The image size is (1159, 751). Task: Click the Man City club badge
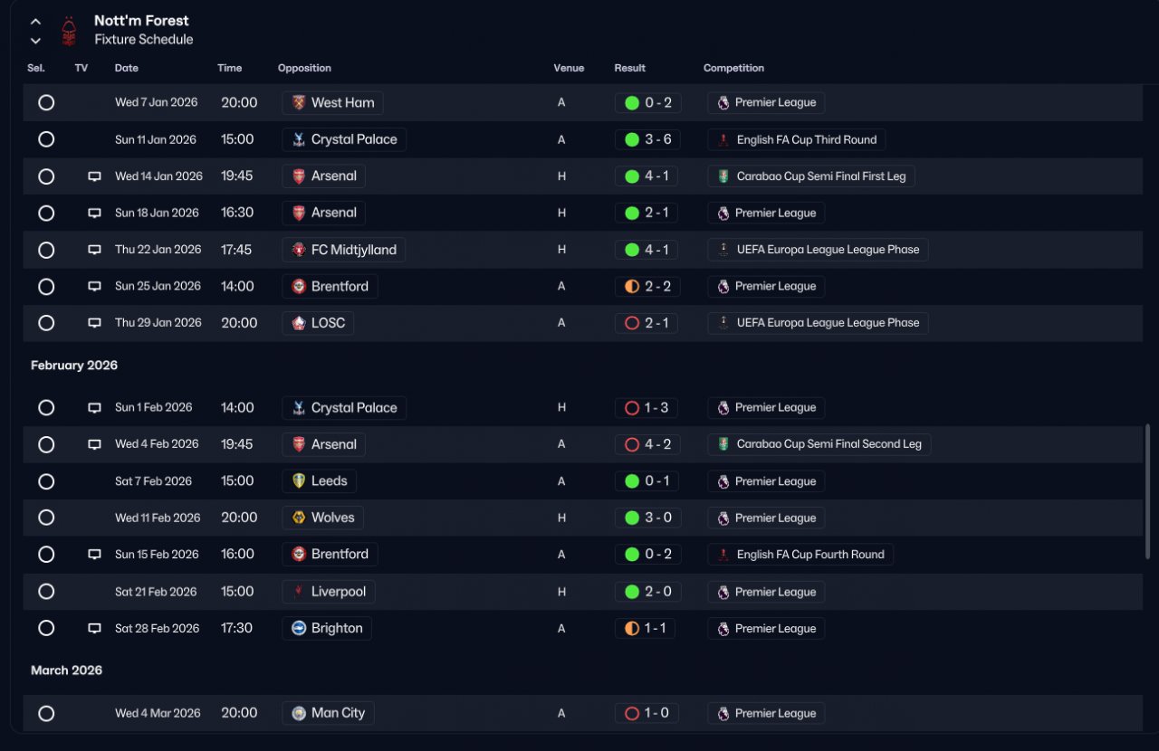pos(299,714)
